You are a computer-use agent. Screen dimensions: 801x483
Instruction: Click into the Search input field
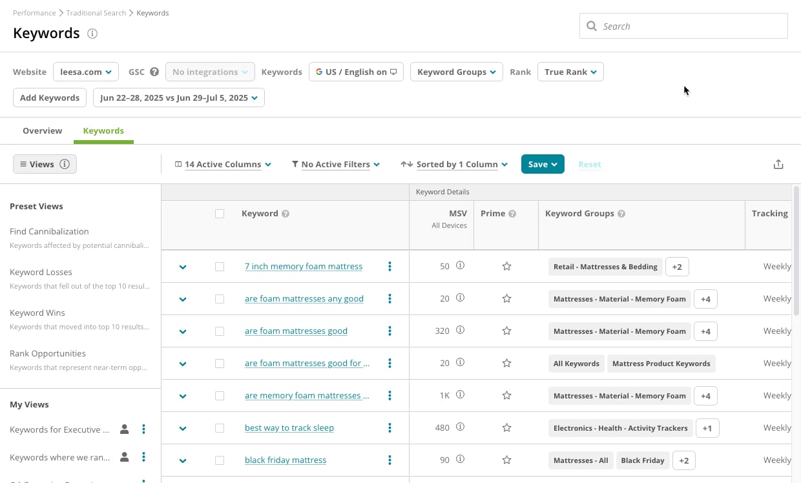click(x=683, y=26)
